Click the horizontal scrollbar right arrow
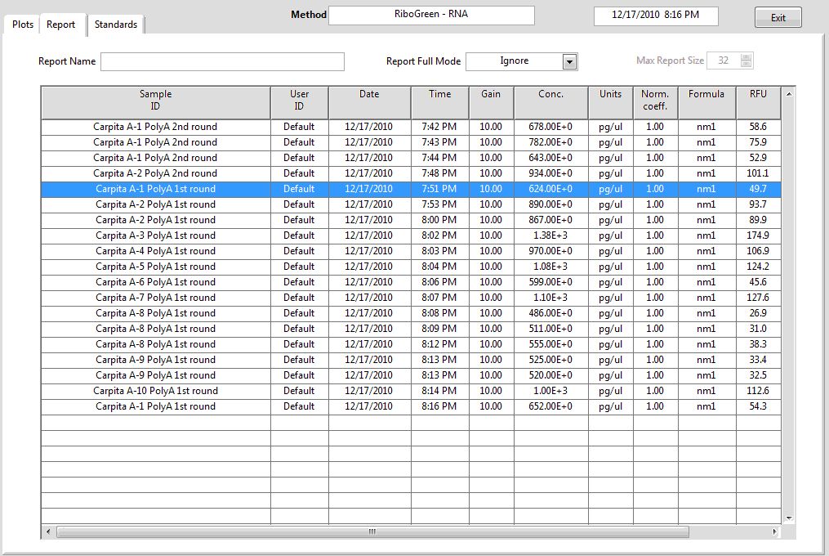 [775, 531]
